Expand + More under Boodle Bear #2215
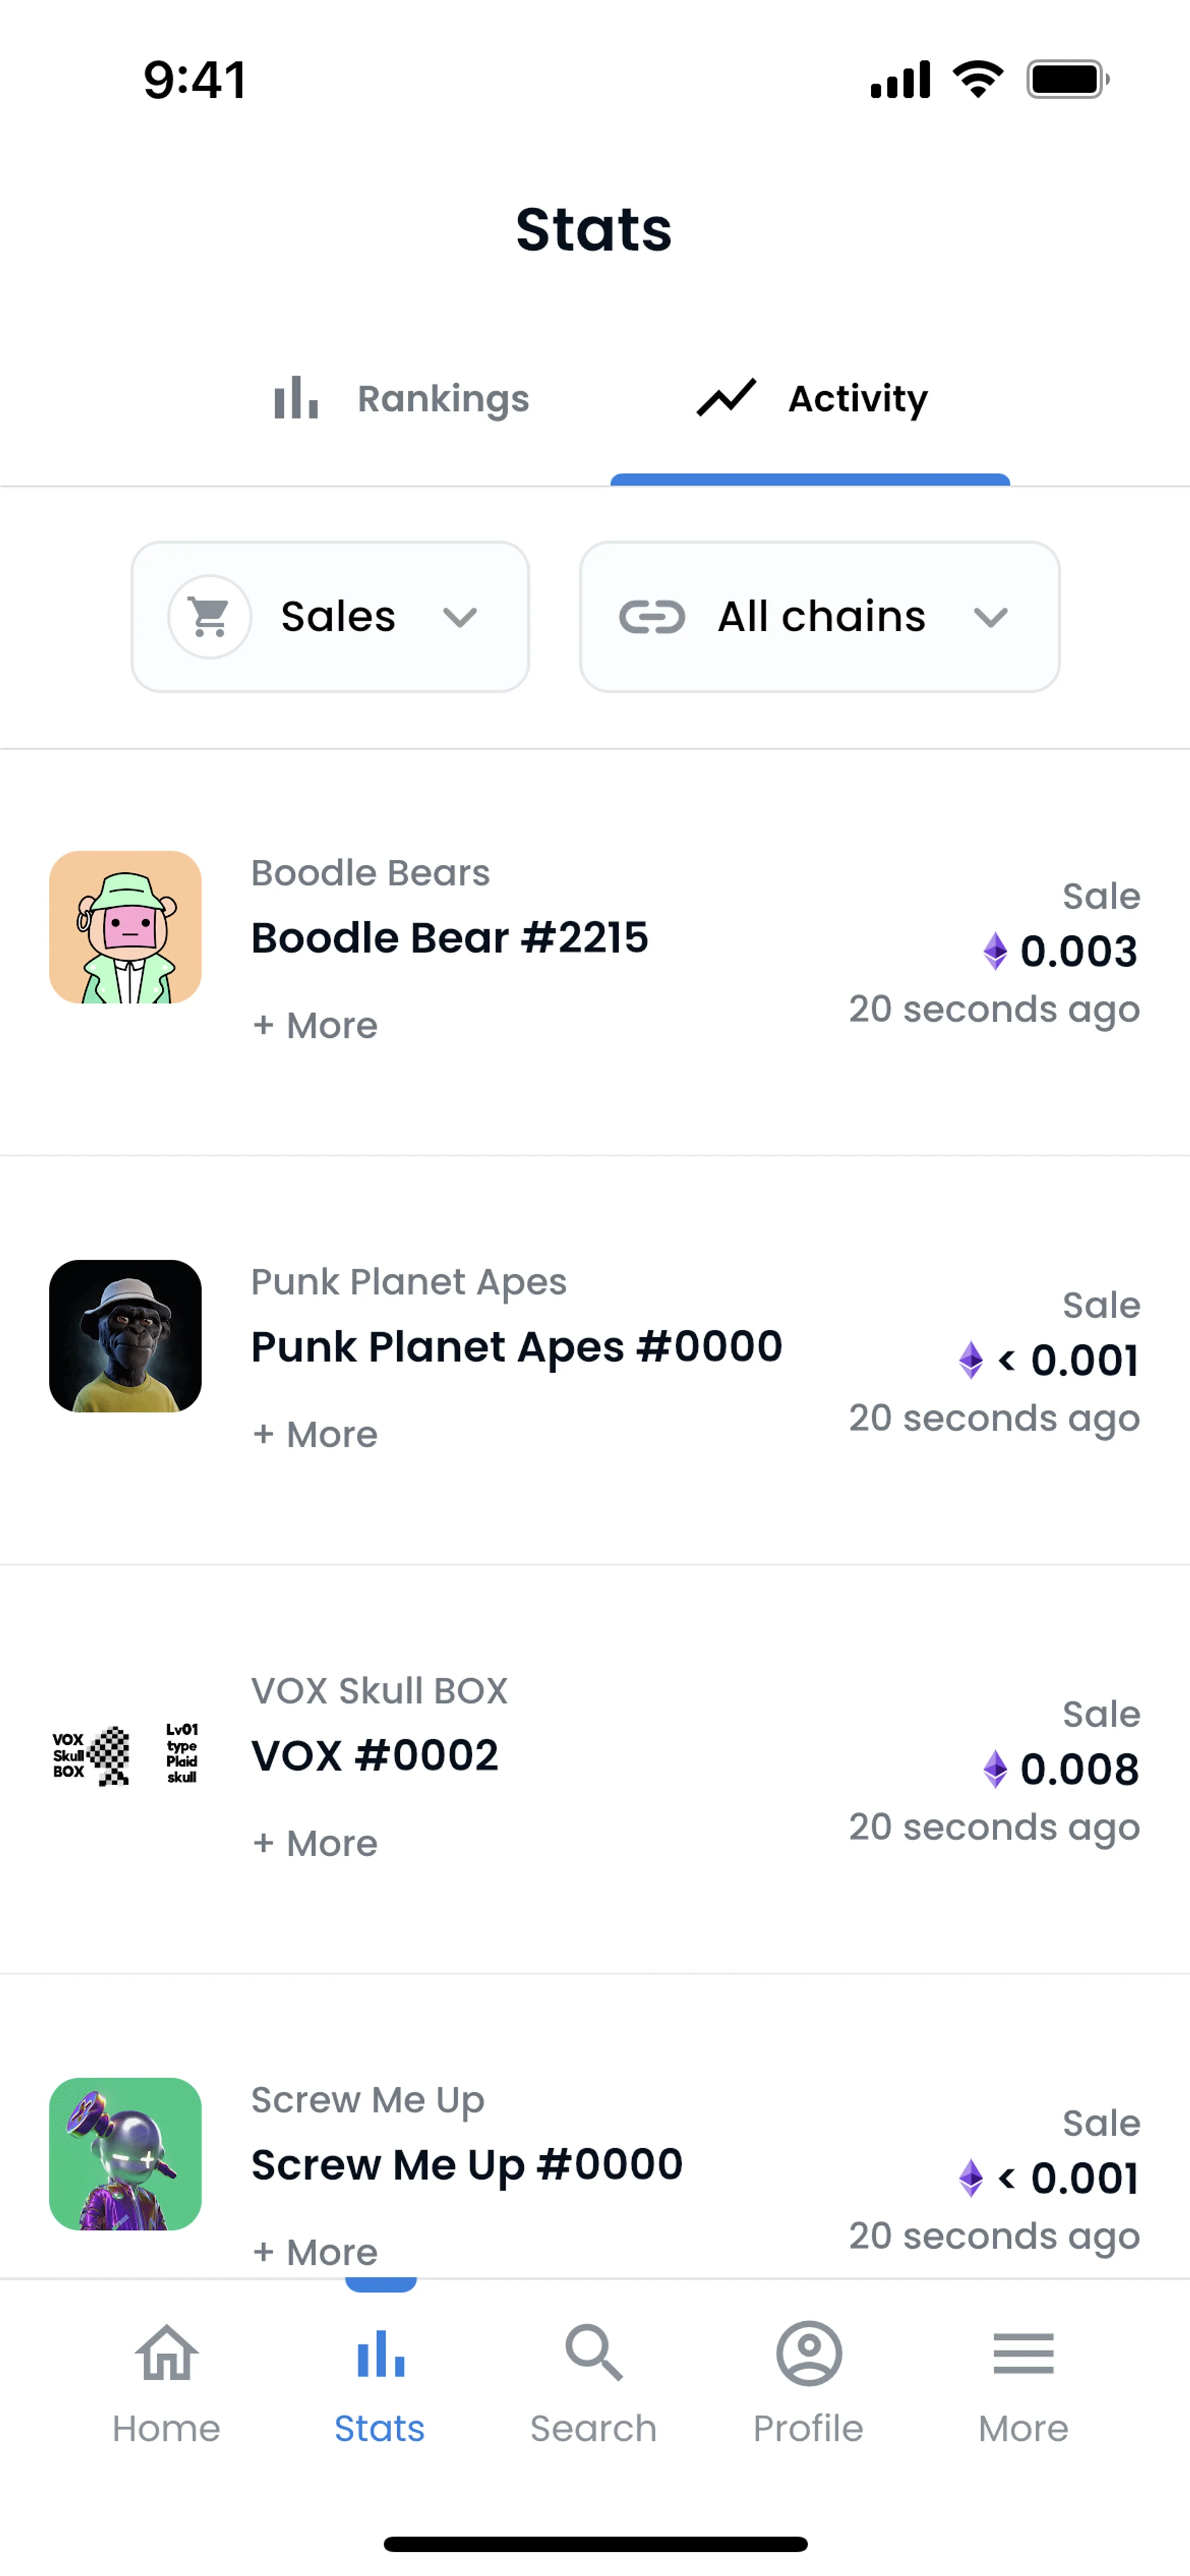 (315, 1026)
